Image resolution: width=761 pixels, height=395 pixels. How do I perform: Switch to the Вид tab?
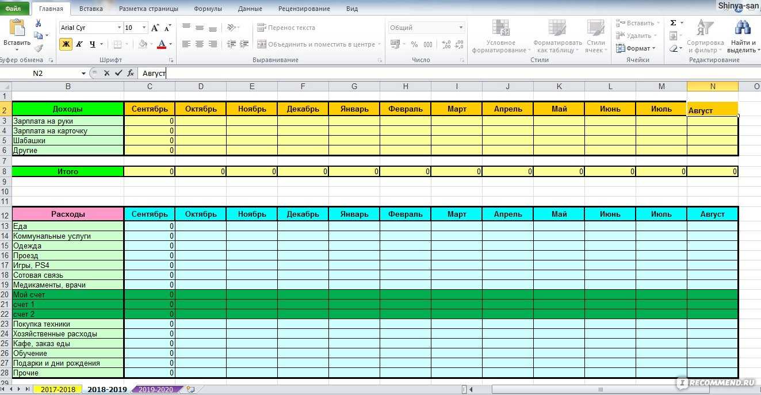(352, 9)
